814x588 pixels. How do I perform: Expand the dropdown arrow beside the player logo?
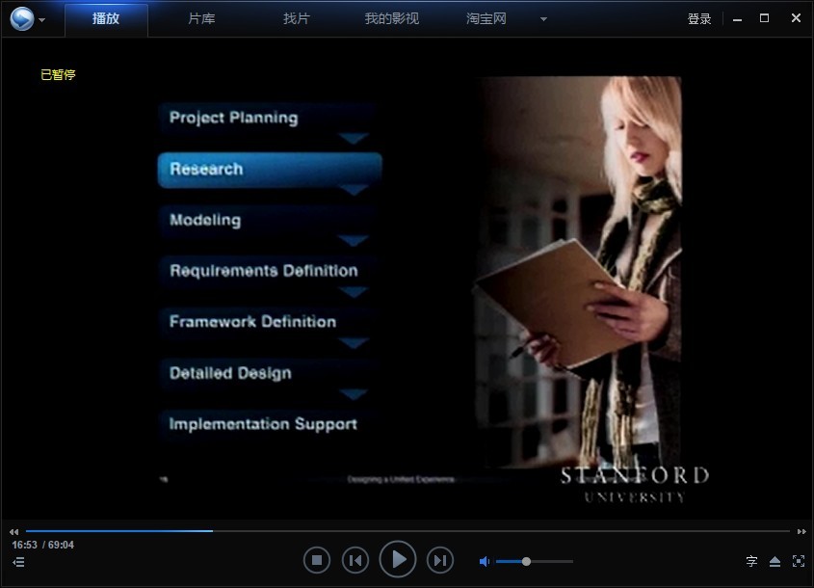42,20
